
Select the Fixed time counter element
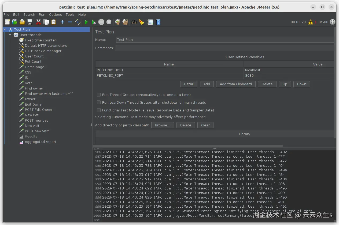coord(40,40)
